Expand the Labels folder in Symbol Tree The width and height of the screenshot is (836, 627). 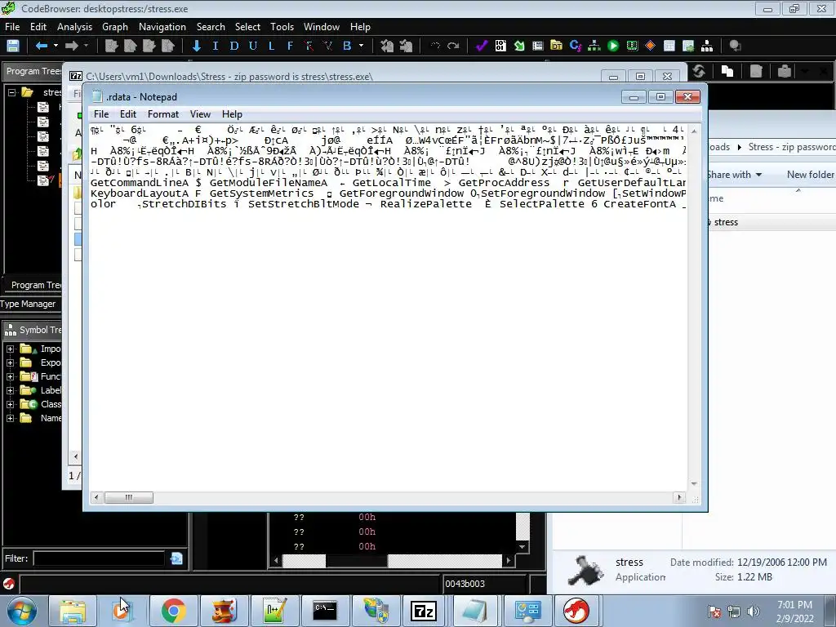tap(10, 391)
